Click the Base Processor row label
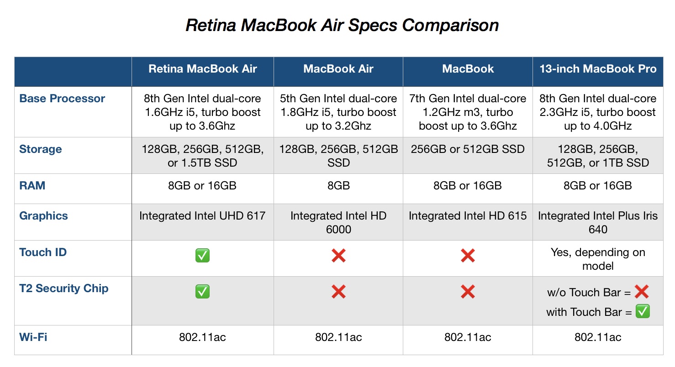 [62, 99]
